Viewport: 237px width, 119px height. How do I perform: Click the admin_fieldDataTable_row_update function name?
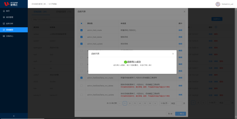pos(100,95)
